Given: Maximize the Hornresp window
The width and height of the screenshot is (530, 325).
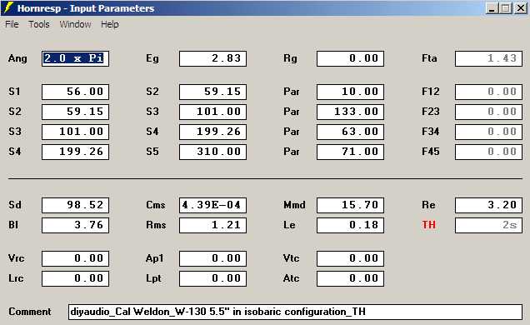Looking at the screenshot, I should pos(506,8).
